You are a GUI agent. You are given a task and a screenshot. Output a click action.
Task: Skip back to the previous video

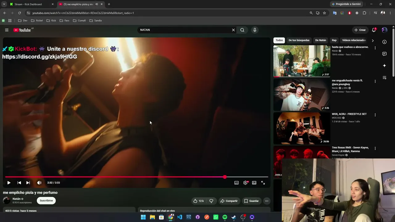[19, 183]
